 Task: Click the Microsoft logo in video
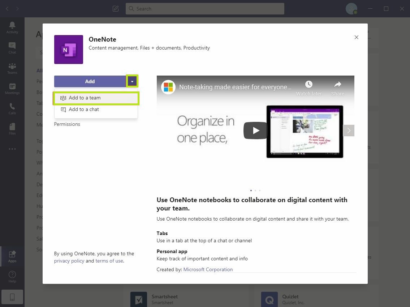(x=168, y=87)
